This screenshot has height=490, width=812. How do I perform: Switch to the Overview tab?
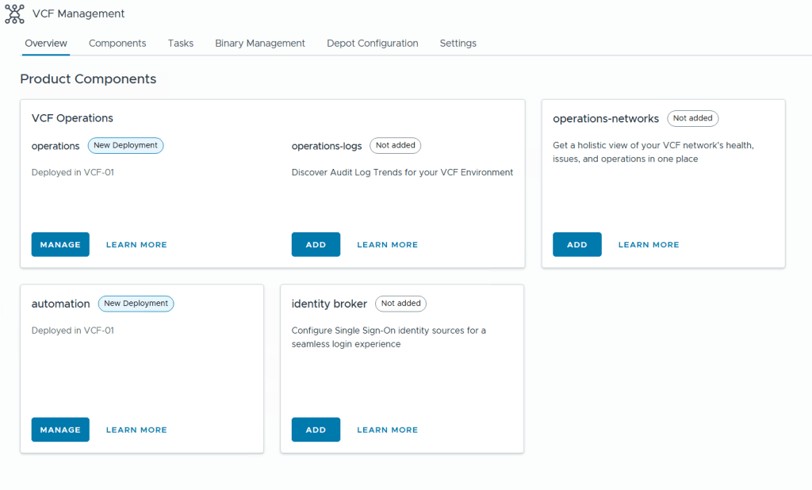point(46,44)
